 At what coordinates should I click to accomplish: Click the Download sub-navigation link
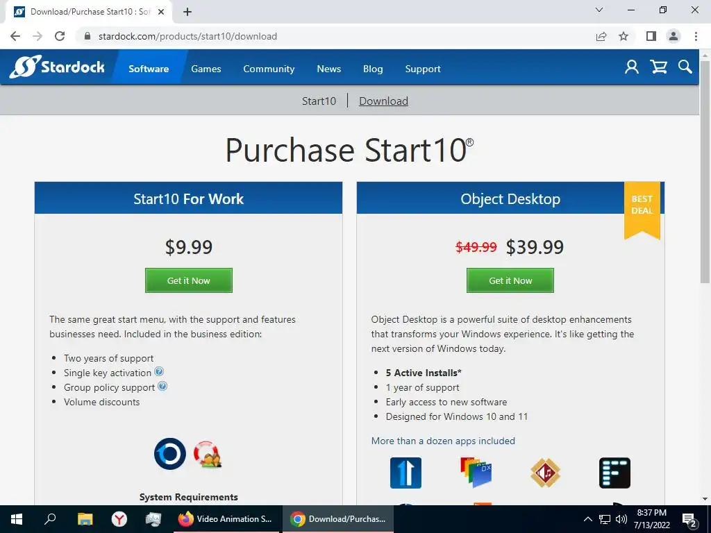(x=383, y=101)
